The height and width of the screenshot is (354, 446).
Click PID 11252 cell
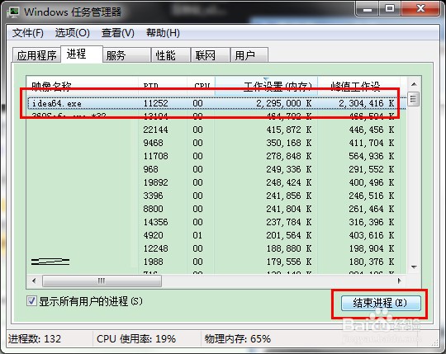(x=155, y=103)
